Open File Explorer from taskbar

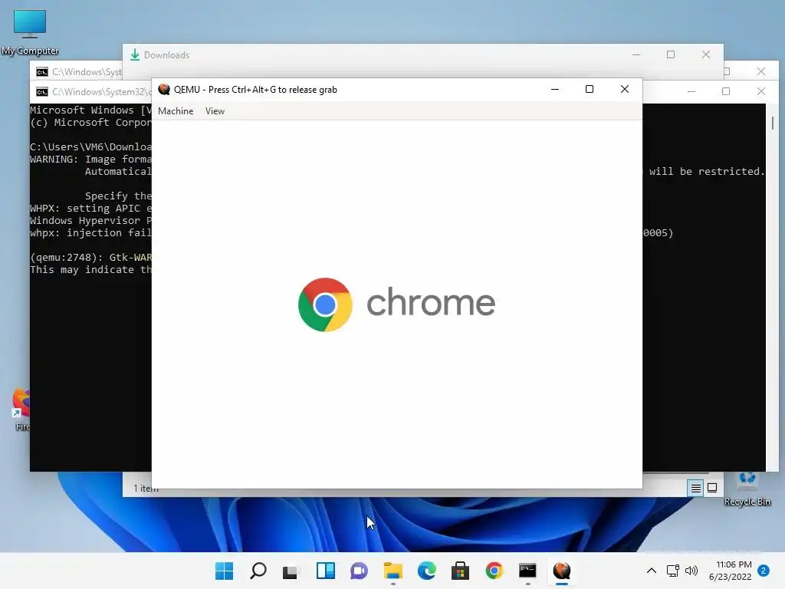click(393, 571)
